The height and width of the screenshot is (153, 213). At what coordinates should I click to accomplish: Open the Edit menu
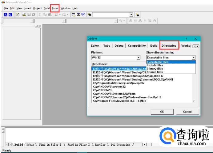[x=12, y=8]
